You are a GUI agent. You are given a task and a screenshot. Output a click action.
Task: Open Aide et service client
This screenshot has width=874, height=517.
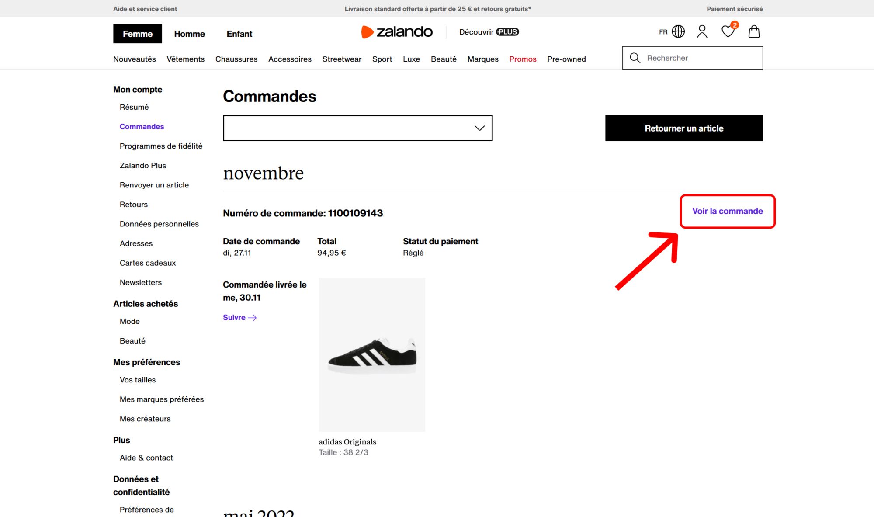[x=145, y=9]
